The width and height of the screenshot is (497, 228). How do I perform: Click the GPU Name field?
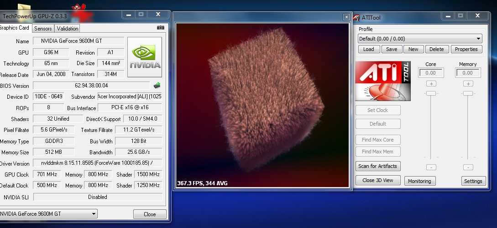click(78, 41)
